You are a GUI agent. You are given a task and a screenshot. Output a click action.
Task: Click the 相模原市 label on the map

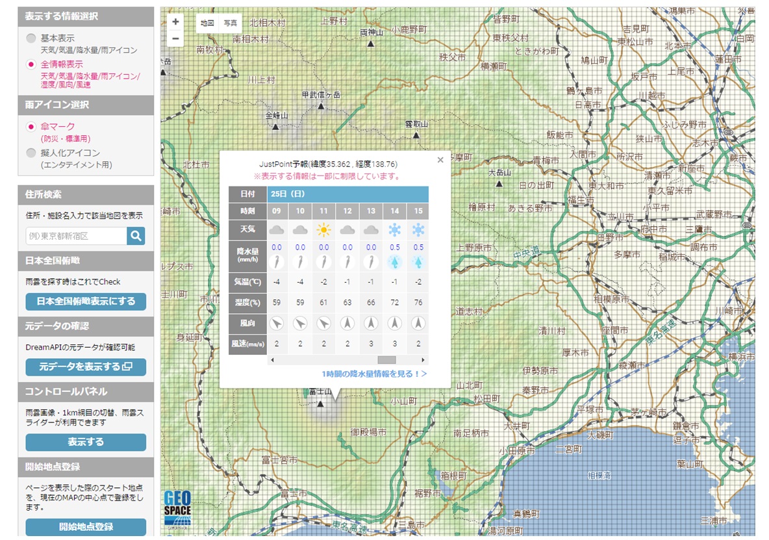(x=612, y=299)
